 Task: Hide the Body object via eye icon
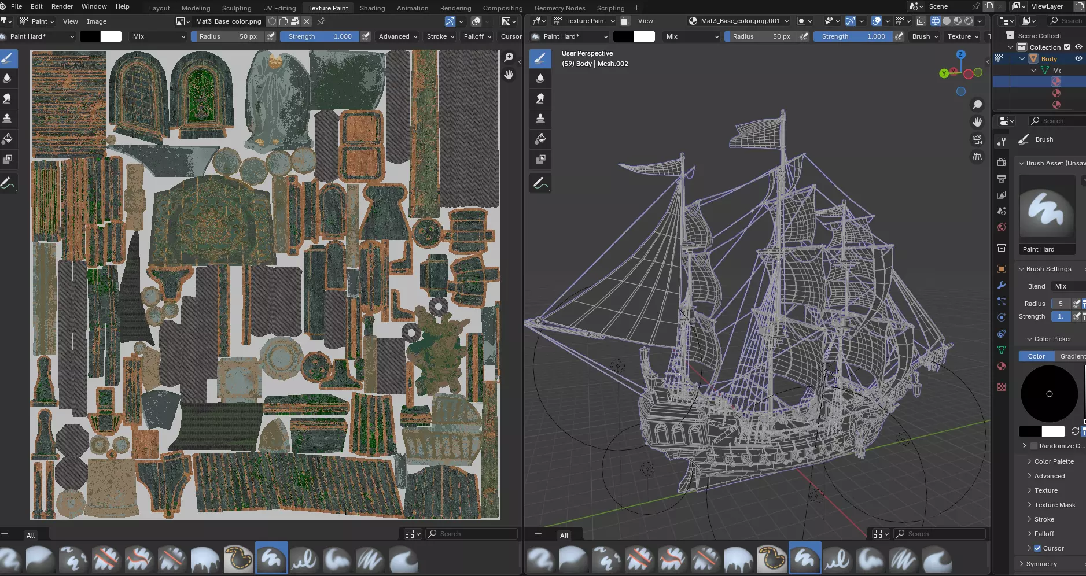pyautogui.click(x=1078, y=58)
